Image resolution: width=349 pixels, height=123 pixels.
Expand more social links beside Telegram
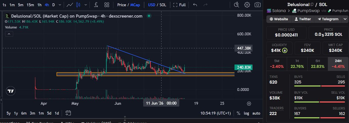point(345,19)
